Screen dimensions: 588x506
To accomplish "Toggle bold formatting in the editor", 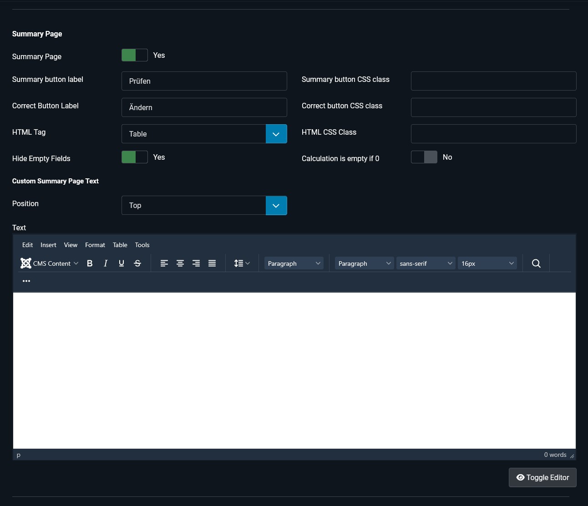I will pyautogui.click(x=90, y=263).
